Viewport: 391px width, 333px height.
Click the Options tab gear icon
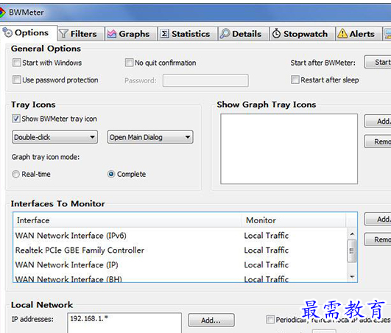(x=7, y=32)
